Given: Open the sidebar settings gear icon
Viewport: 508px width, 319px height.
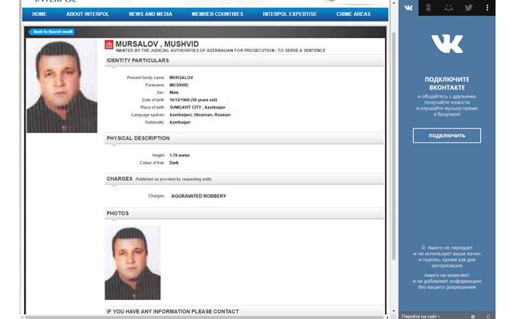Looking at the screenshot, I should [x=473, y=317].
